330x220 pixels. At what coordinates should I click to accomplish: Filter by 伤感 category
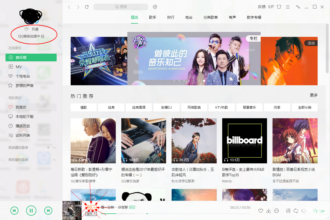[x=277, y=108]
